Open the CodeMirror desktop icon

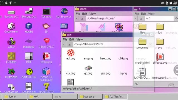tap(11, 28)
